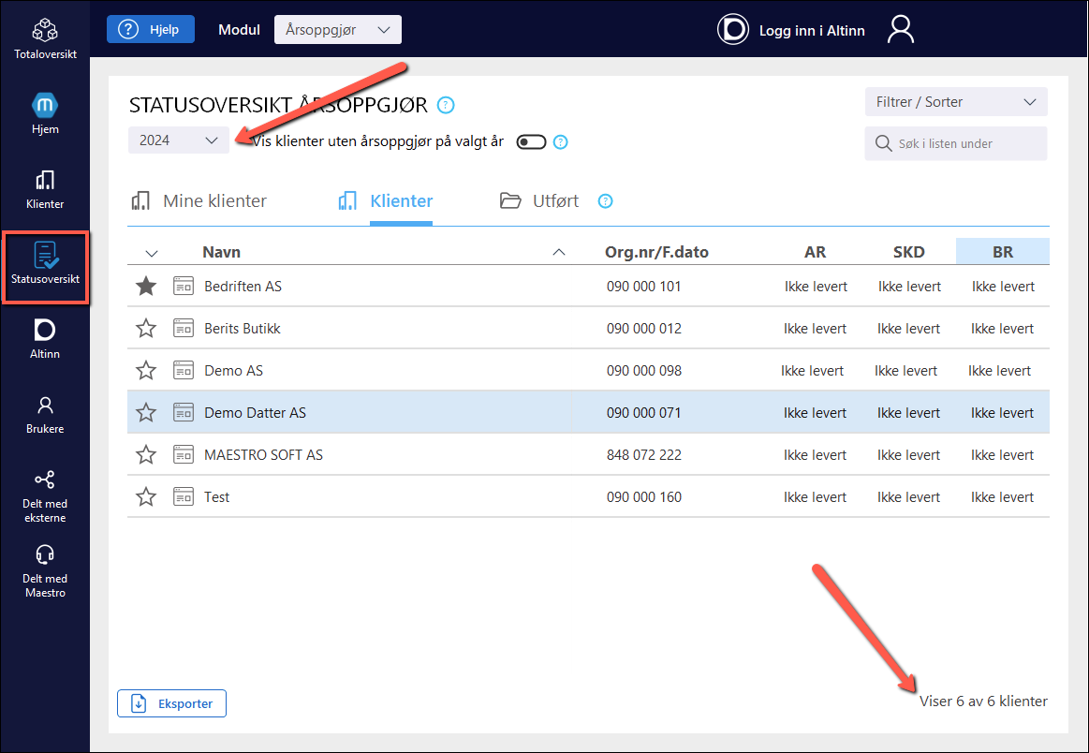Viewport: 1089px width, 753px height.
Task: Click org number 090 000 101
Action: pyautogui.click(x=644, y=287)
